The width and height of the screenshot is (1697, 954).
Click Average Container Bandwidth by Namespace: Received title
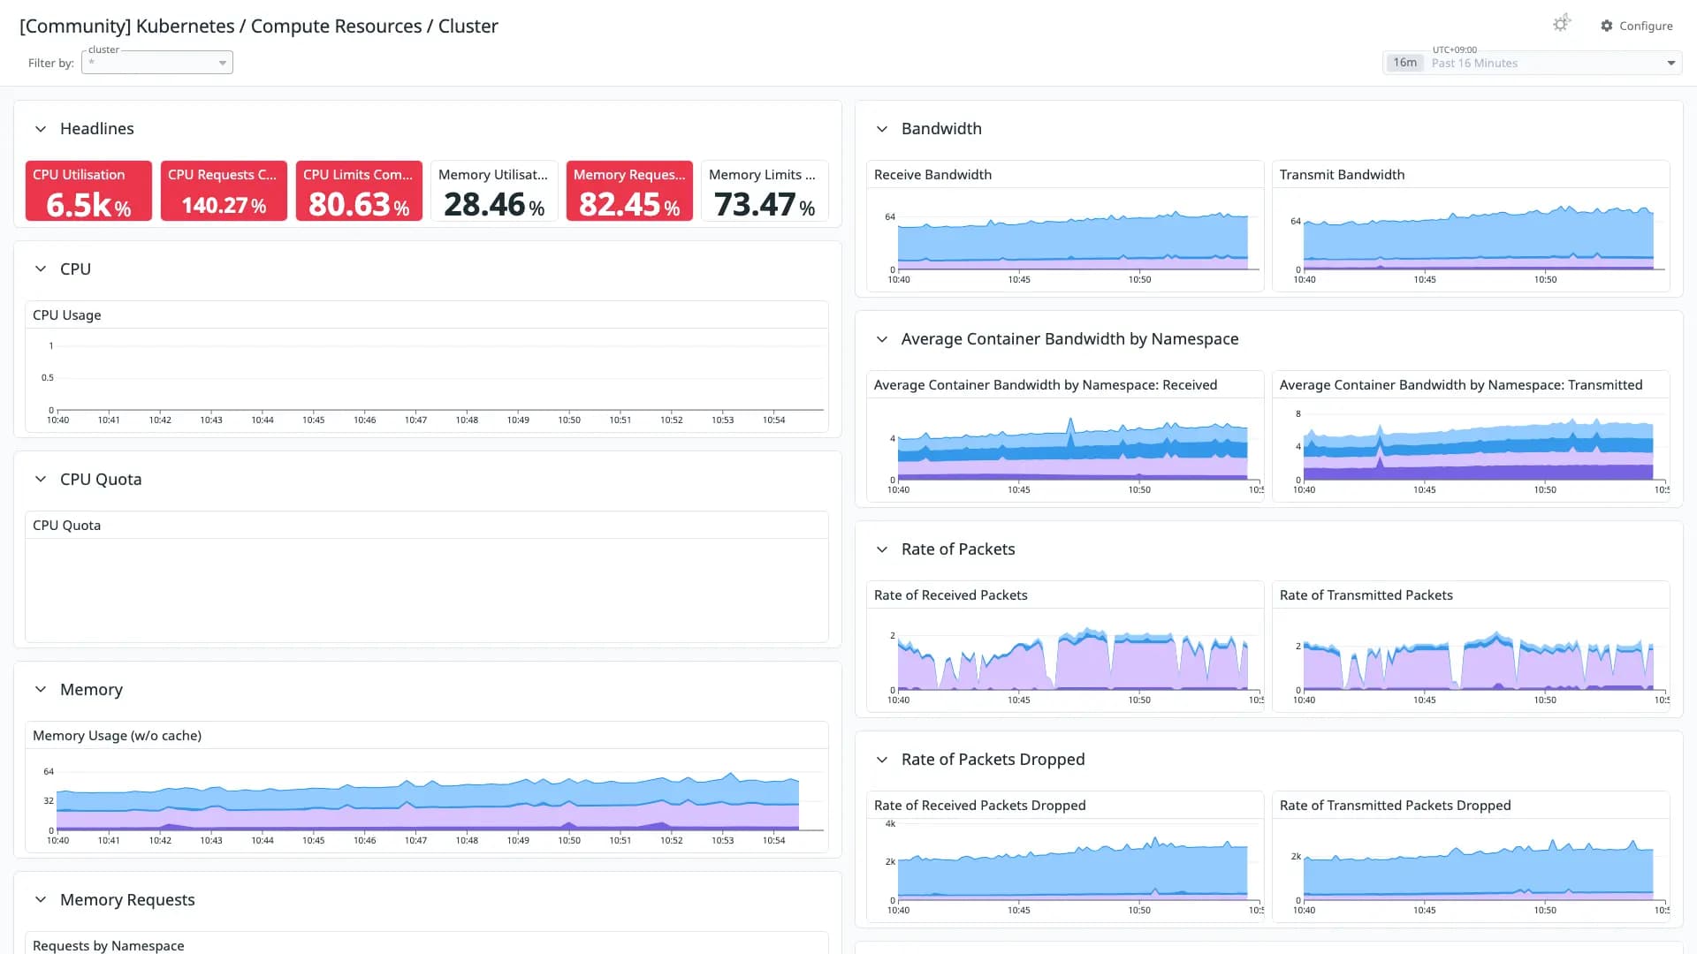point(1046,385)
